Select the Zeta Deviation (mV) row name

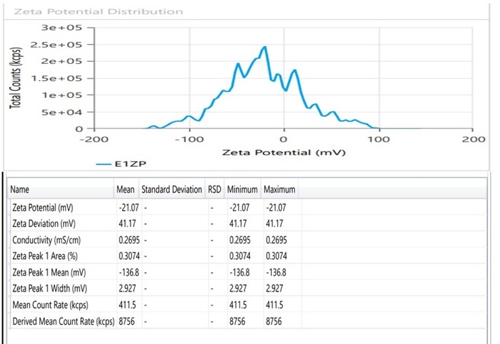[43, 222]
